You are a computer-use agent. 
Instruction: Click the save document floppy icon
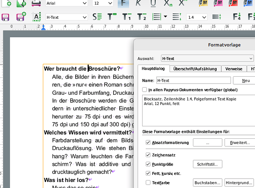click(x=6, y=17)
